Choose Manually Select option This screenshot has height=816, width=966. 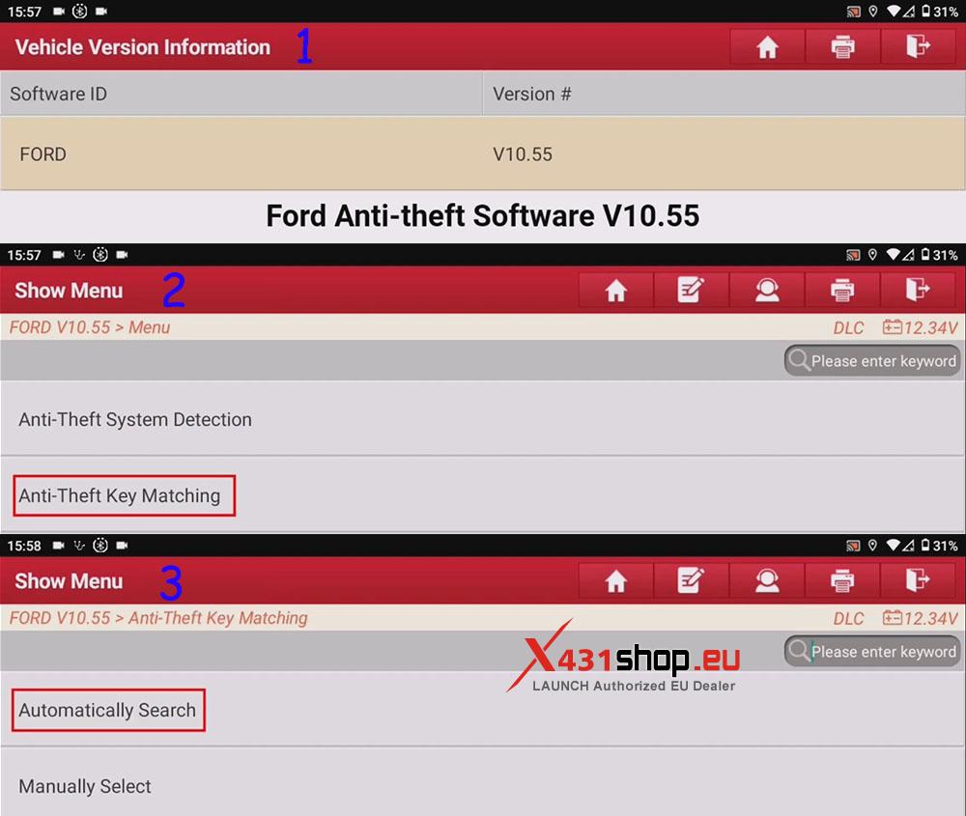483,782
